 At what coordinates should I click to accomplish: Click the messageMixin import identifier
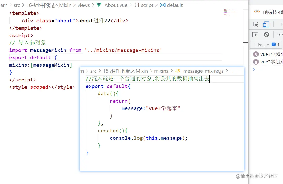pos(48,50)
